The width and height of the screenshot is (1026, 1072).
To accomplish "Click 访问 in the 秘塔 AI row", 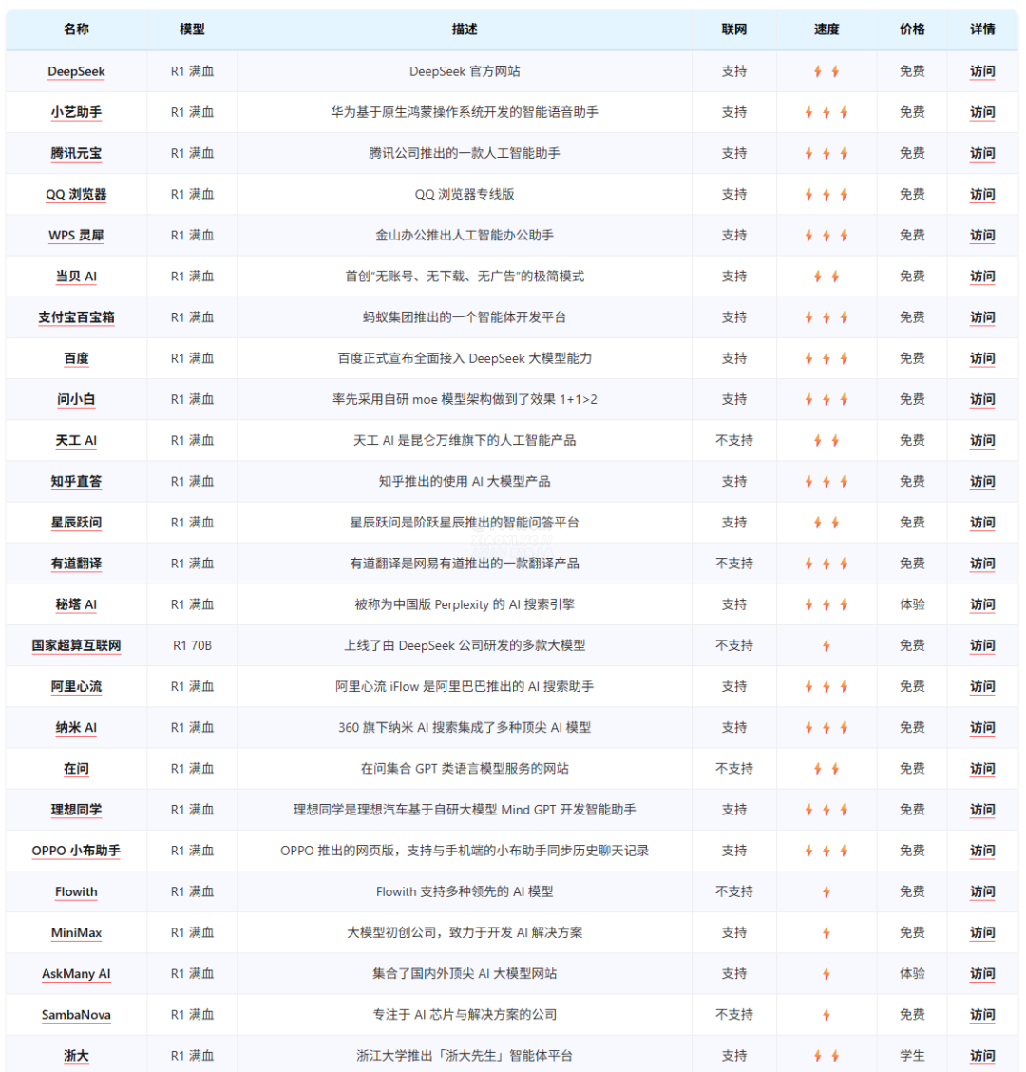I will [982, 604].
